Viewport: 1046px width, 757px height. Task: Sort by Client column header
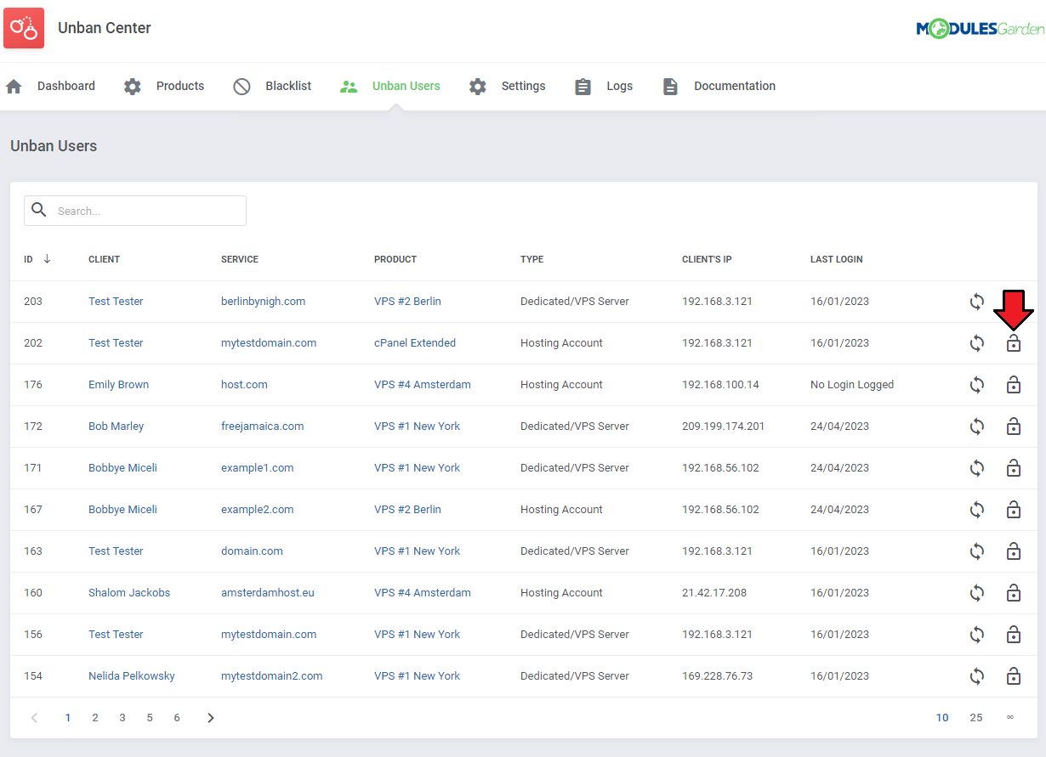(x=104, y=259)
